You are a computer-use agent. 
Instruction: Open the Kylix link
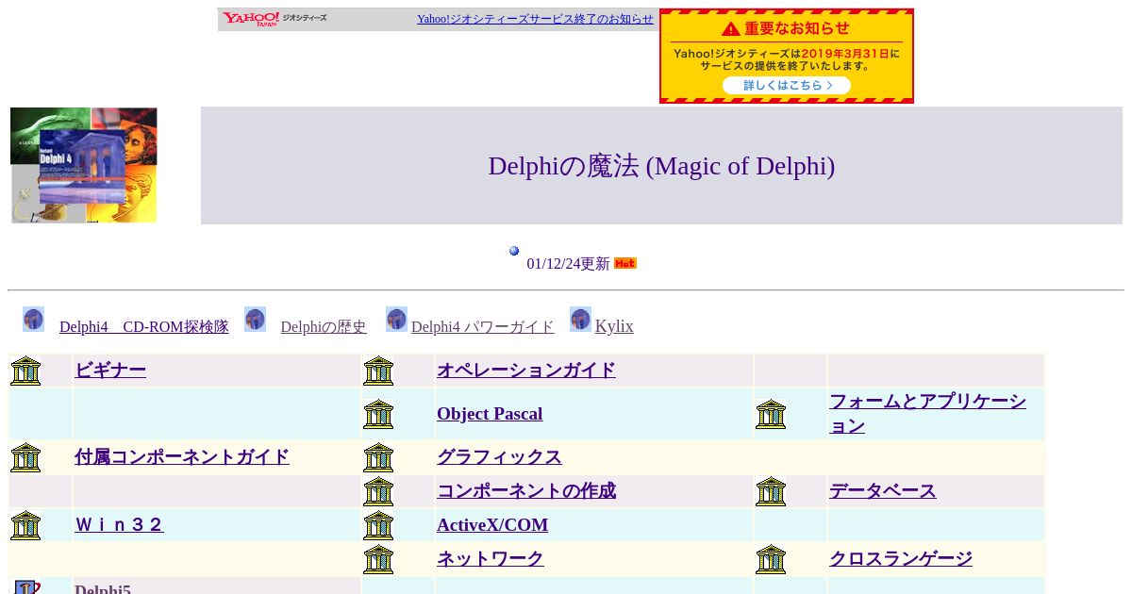pos(614,326)
